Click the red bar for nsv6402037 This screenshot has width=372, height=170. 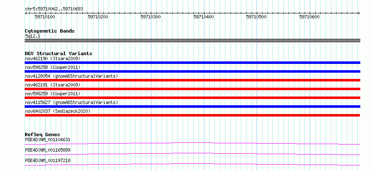point(192,115)
